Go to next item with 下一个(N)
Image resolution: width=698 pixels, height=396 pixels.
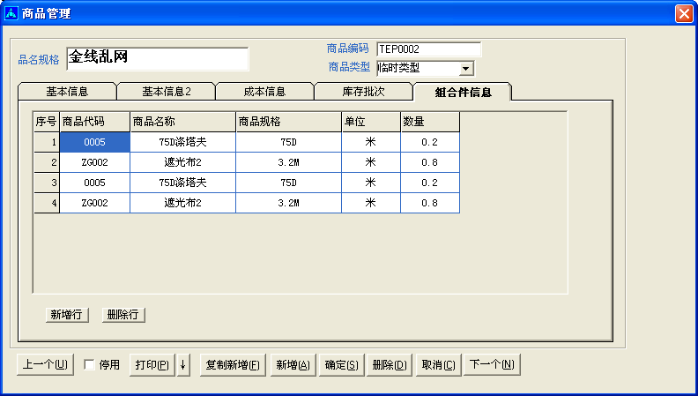click(492, 365)
